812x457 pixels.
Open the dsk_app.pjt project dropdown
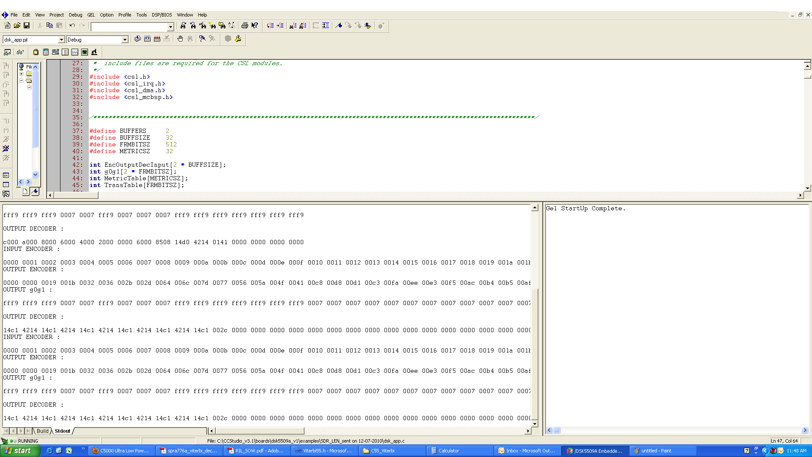[61, 40]
